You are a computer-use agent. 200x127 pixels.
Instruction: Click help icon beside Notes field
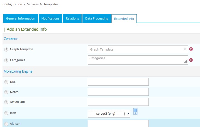coord(6,92)
